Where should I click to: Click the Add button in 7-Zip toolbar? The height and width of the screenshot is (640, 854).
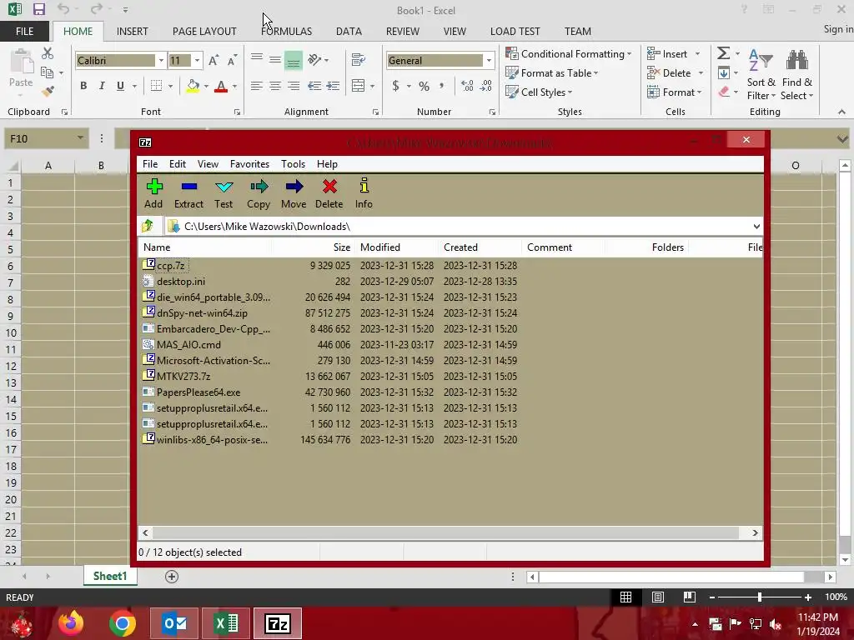coord(153,193)
